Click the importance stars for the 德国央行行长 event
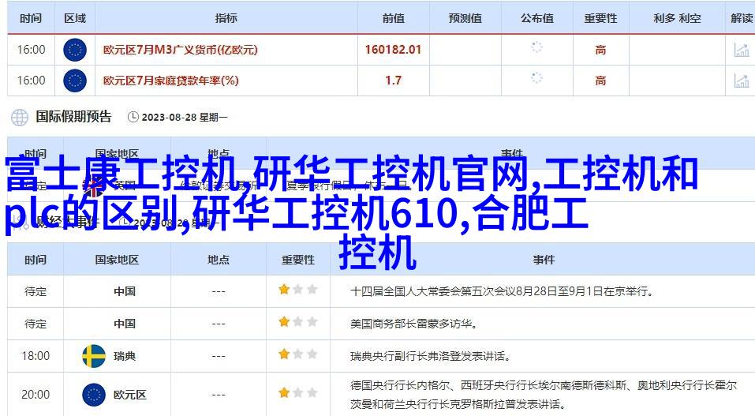The image size is (755, 416). coord(298,393)
